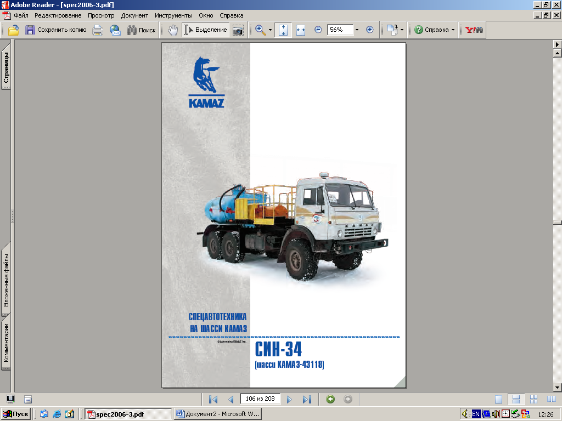Toggle Fit Page view button
Viewport: 562px width, 421px height.
(x=283, y=30)
